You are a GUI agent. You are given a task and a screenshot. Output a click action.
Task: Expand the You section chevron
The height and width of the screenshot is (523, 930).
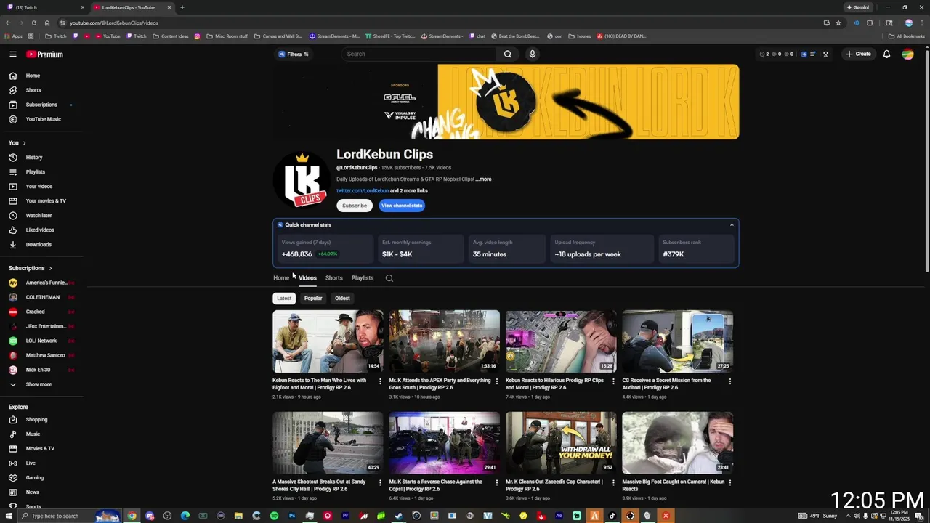tap(24, 143)
